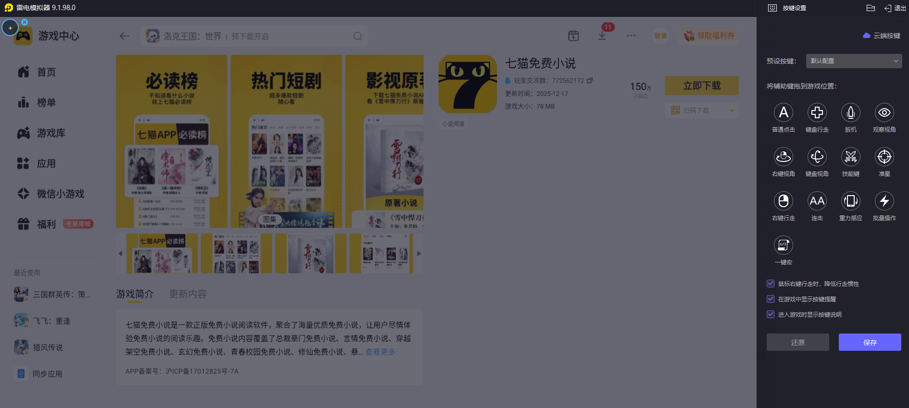
Task: Click the search magnifier icon
Action: [x=358, y=36]
